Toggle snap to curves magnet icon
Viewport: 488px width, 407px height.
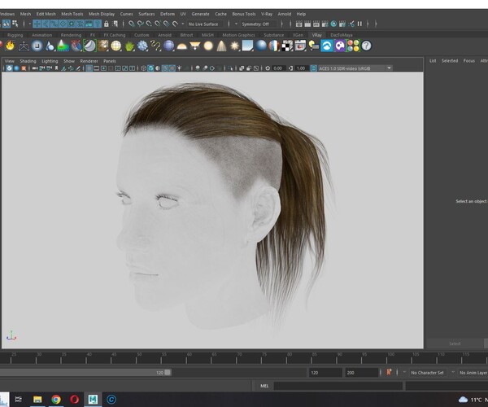[141, 24]
